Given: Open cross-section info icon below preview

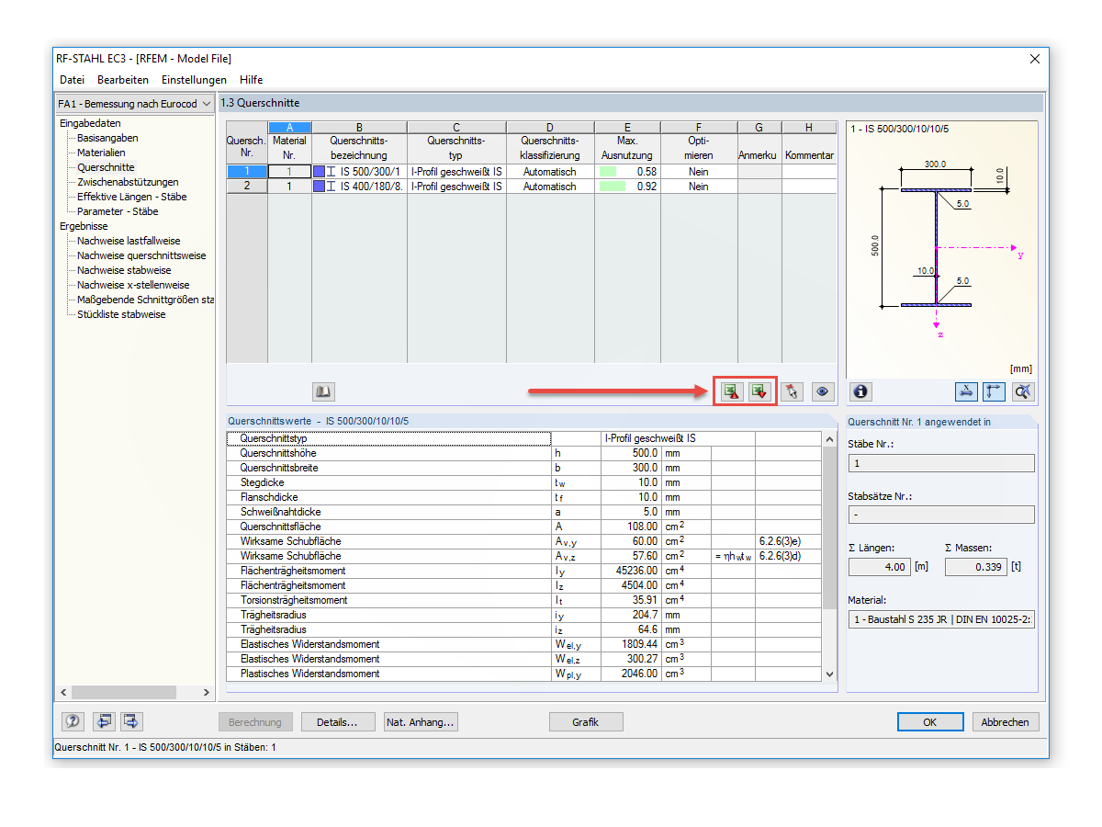Looking at the screenshot, I should (x=860, y=391).
